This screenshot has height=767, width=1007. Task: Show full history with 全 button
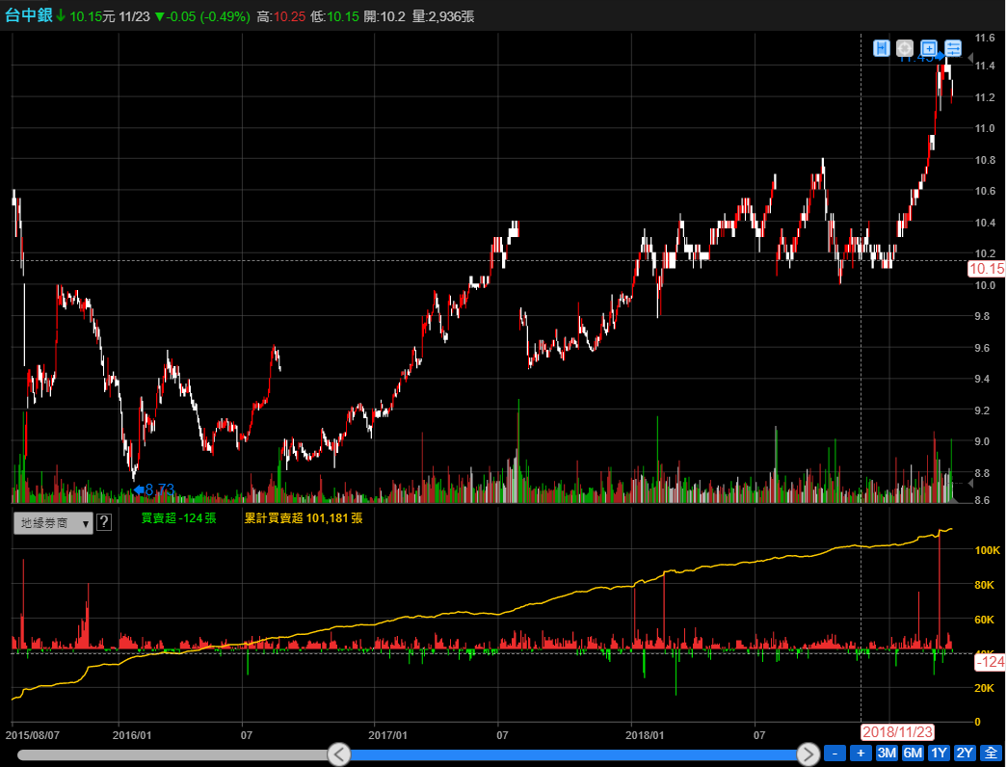[x=990, y=753]
